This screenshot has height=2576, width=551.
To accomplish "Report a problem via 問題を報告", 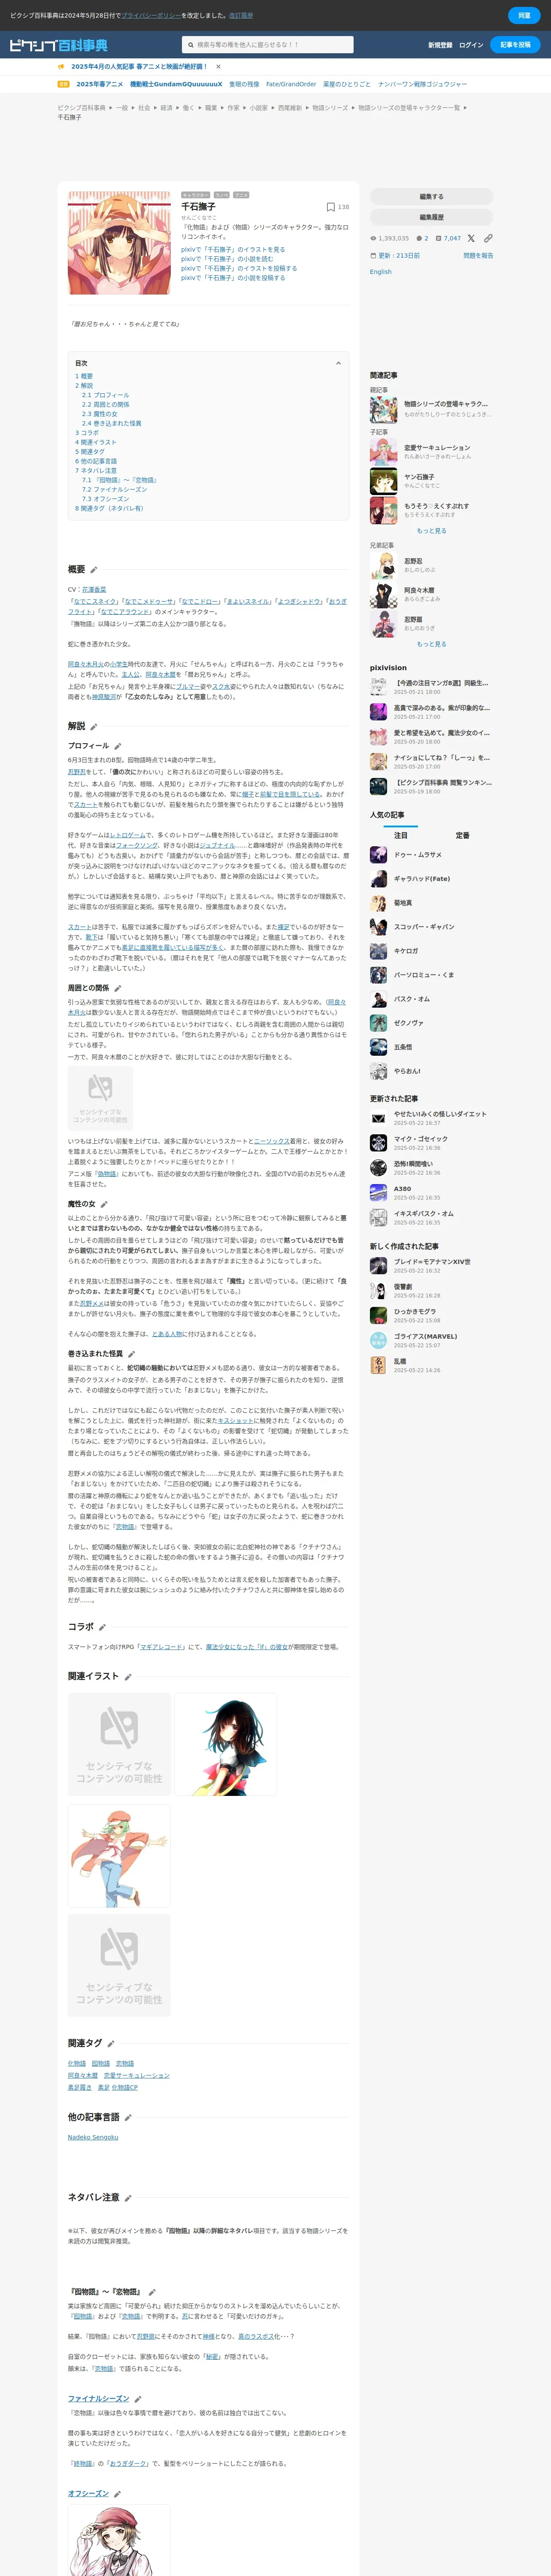I will point(478,256).
